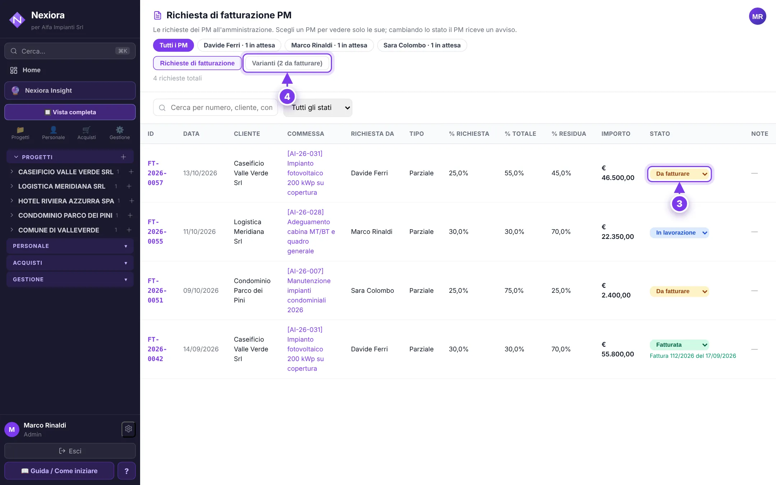Expand Hotel Riviera Azzurra Spa tree item
The height and width of the screenshot is (485, 776).
[12, 201]
